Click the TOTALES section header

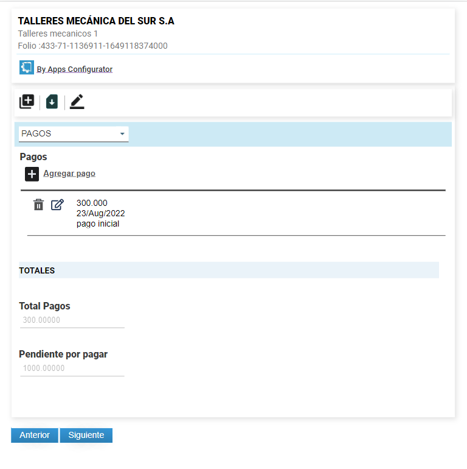(229, 270)
